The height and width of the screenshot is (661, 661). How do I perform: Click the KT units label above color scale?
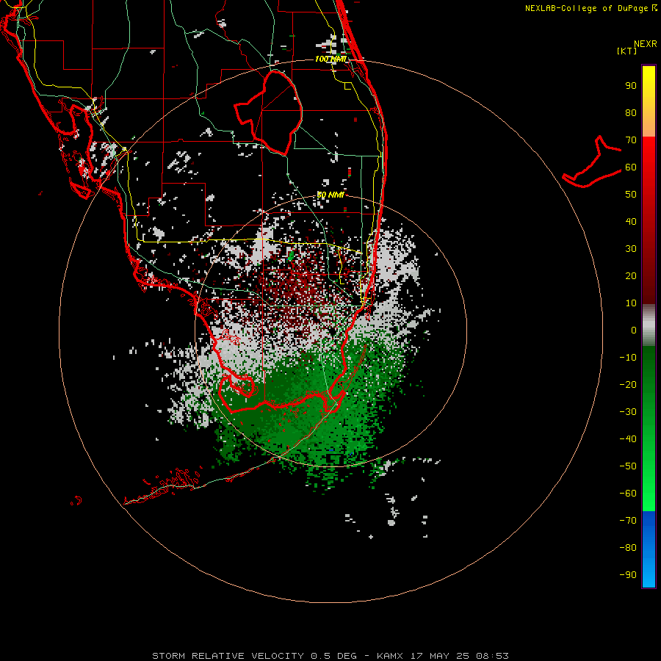626,51
